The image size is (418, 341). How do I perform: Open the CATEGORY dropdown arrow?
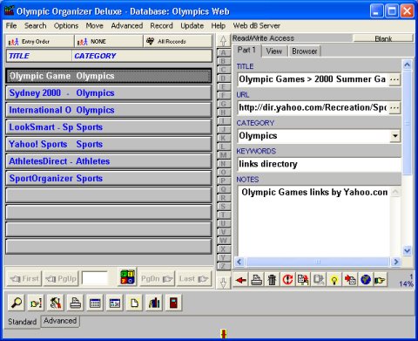[x=394, y=136]
